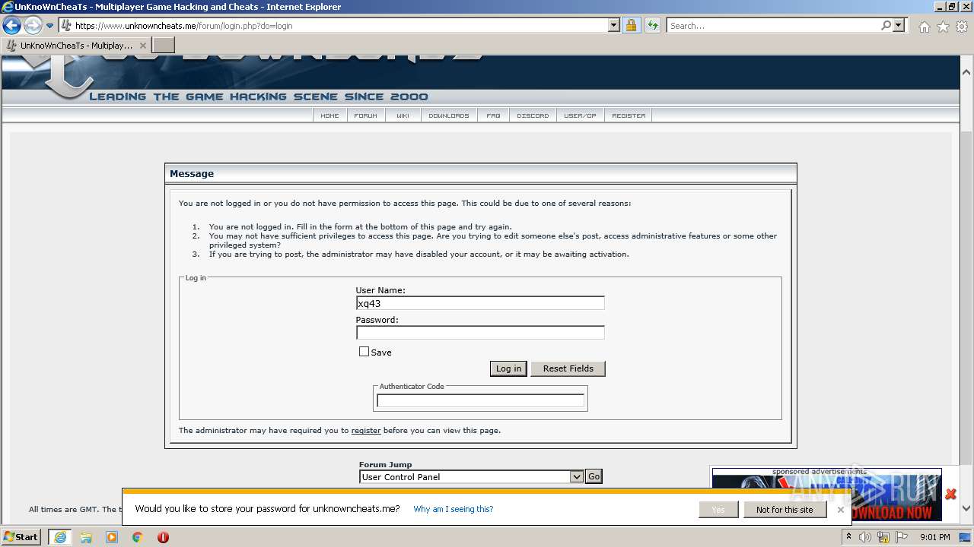Screen dimensions: 974x547
Task: Open the red Opera-style taskbar icon
Action: tap(163, 537)
